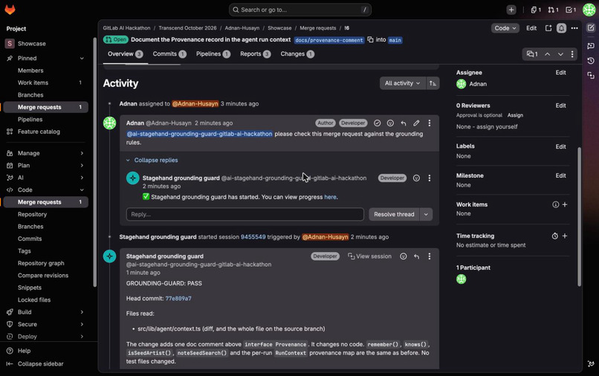
Task: Click into the Reply input field
Action: click(245, 214)
